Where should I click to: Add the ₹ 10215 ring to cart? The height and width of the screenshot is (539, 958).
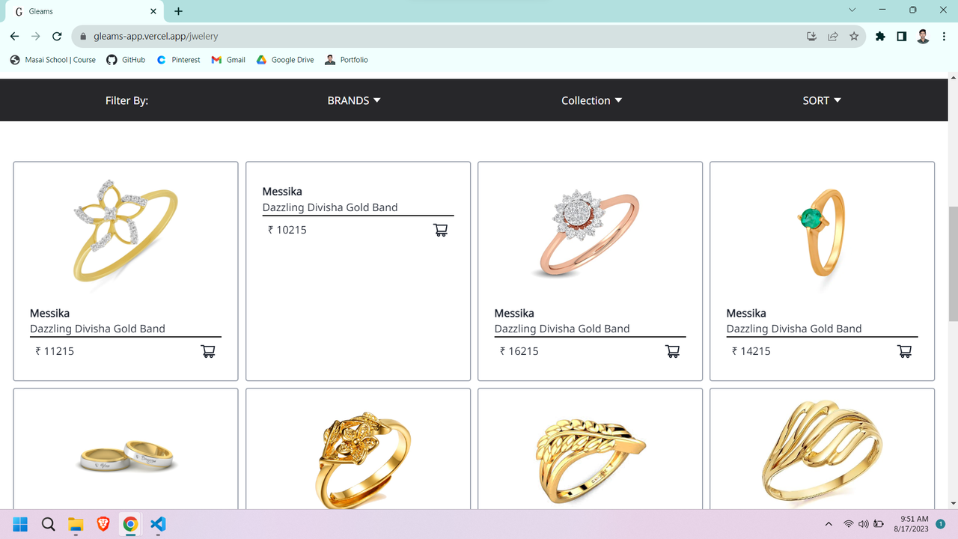[x=441, y=230]
